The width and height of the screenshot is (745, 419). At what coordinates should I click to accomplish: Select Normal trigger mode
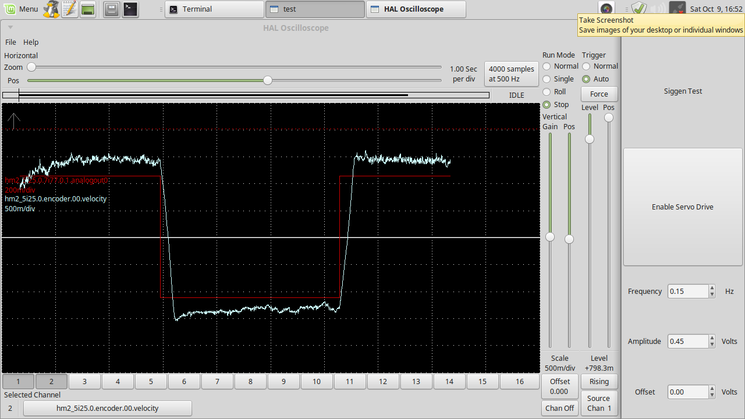(600, 66)
